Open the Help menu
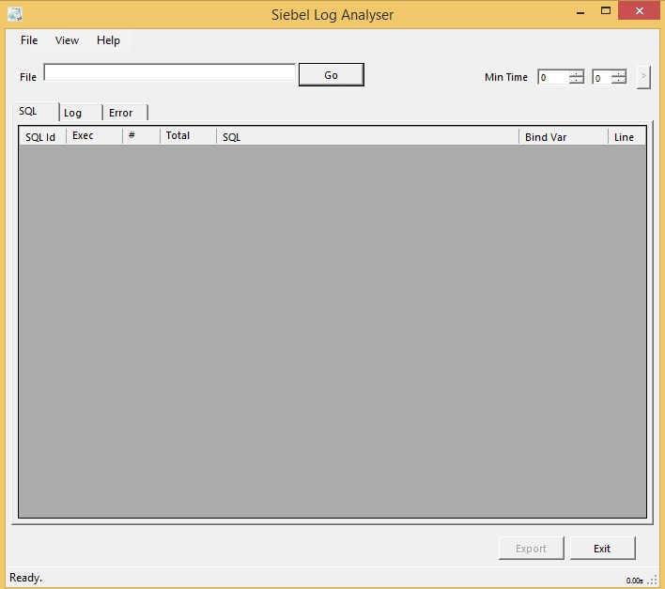The width and height of the screenshot is (665, 589). (x=108, y=40)
